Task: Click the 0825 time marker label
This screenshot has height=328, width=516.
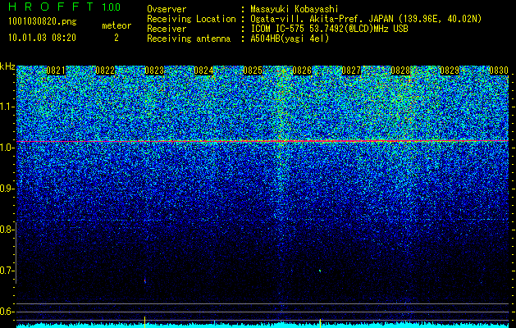Action: pyautogui.click(x=253, y=71)
